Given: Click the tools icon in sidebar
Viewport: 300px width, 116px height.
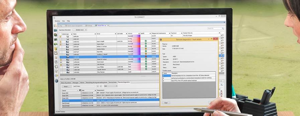Looking at the screenshot, I should point(56,62).
